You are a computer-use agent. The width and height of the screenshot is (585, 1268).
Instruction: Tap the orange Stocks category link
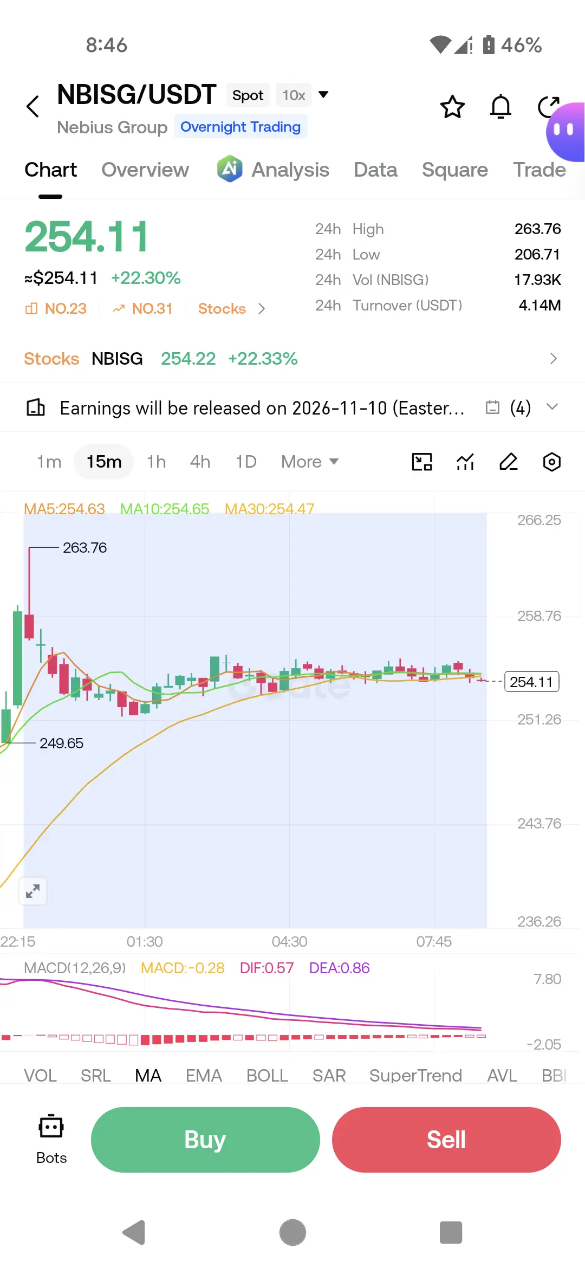point(222,309)
